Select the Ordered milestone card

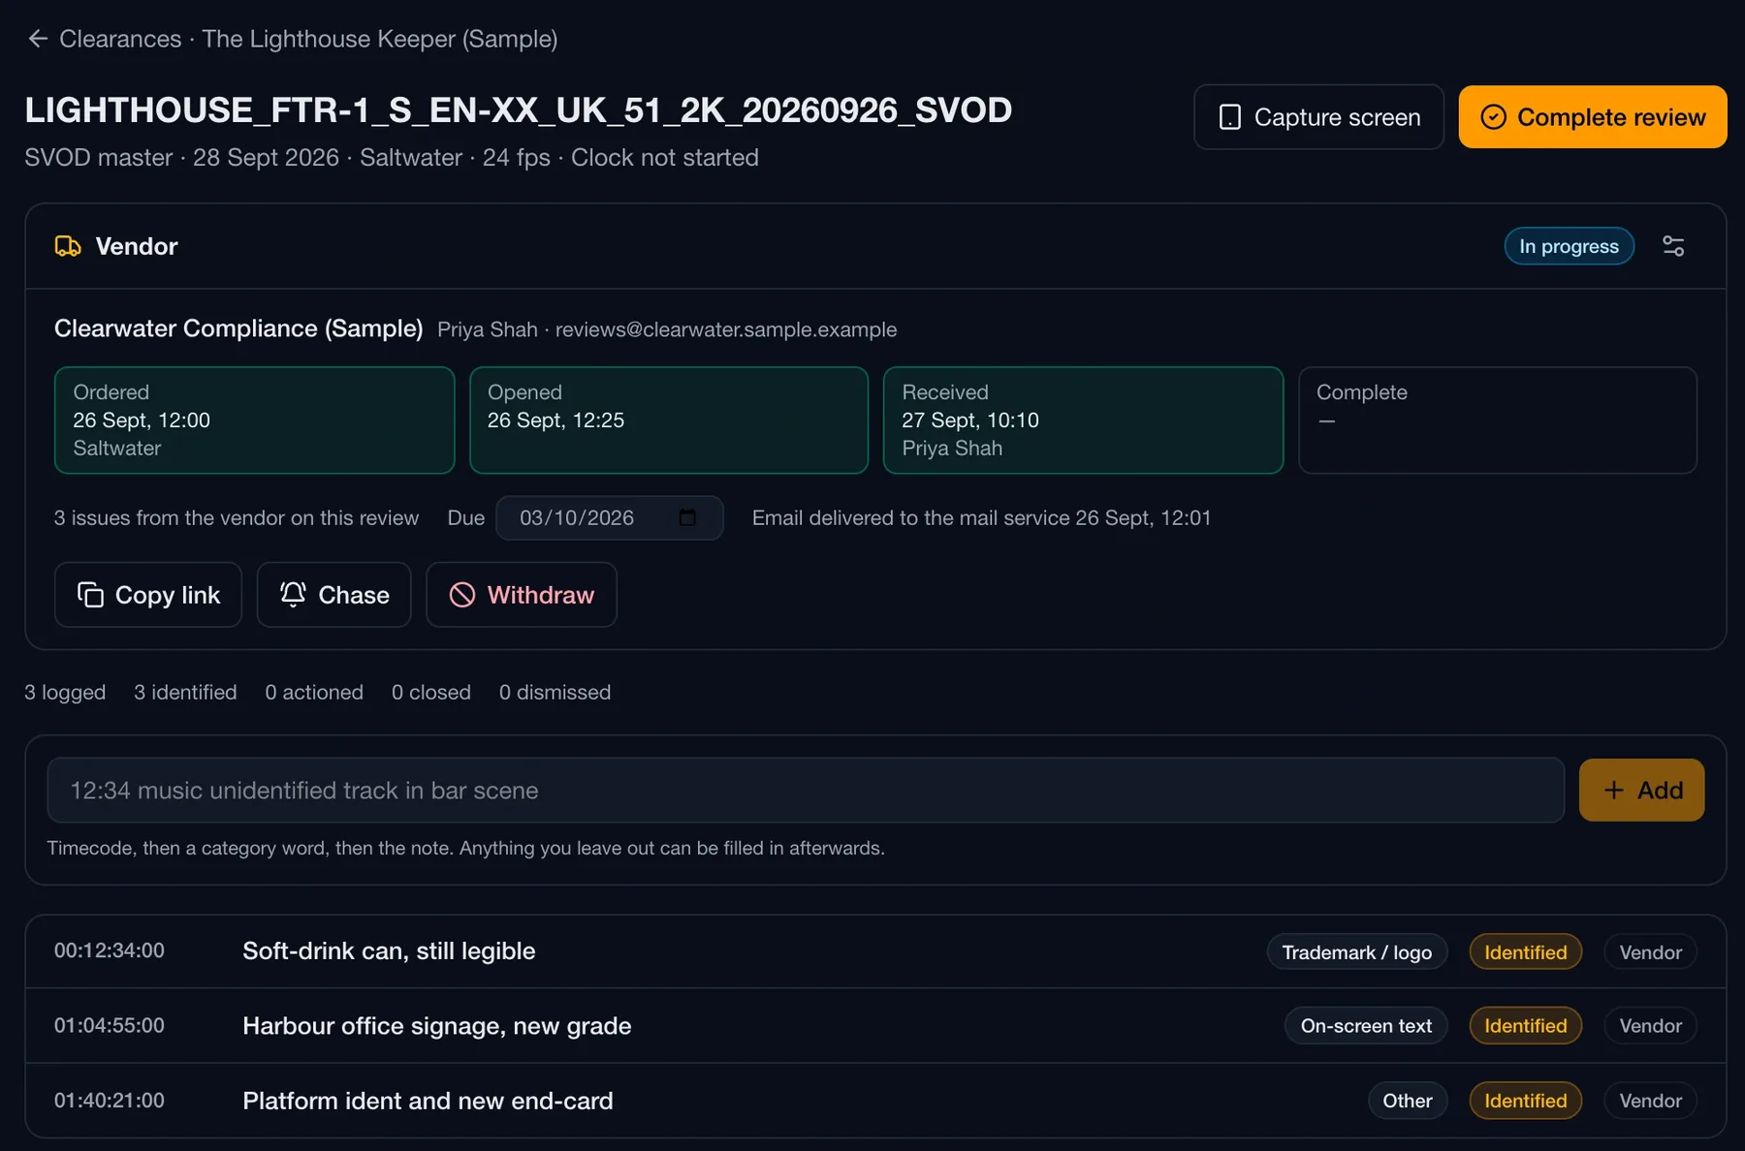point(255,420)
